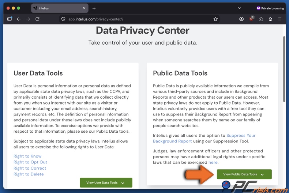Follow Suppress Your Background Report link
This screenshot has height=193, width=289.
point(241,136)
